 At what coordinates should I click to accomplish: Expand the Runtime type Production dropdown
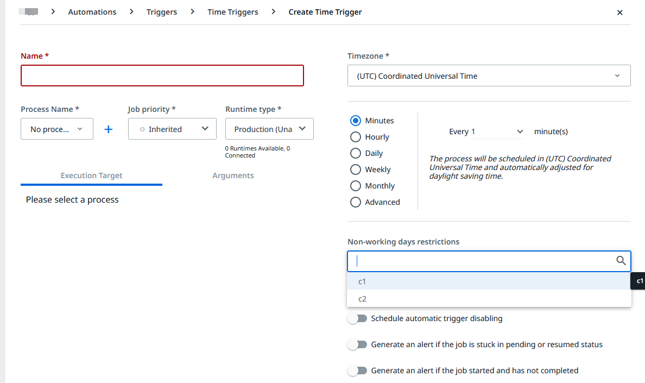pyautogui.click(x=269, y=129)
